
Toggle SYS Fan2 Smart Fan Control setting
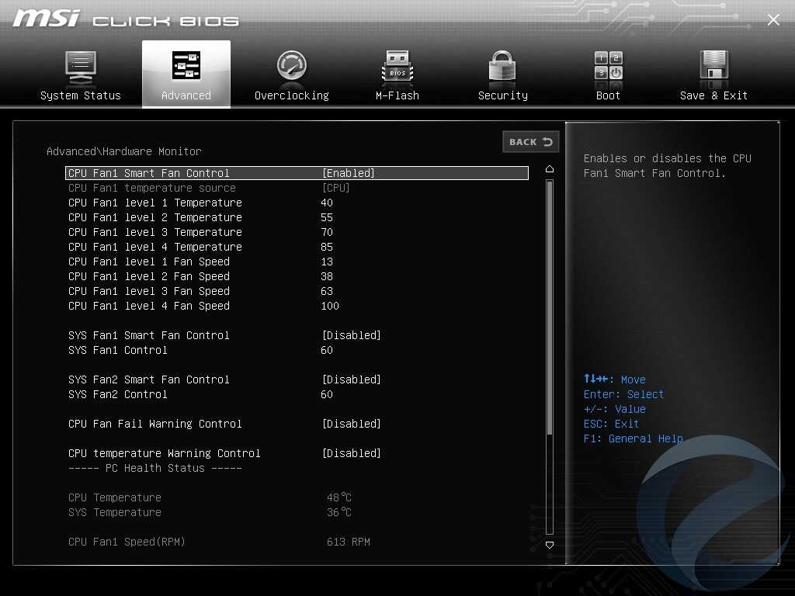pos(351,379)
